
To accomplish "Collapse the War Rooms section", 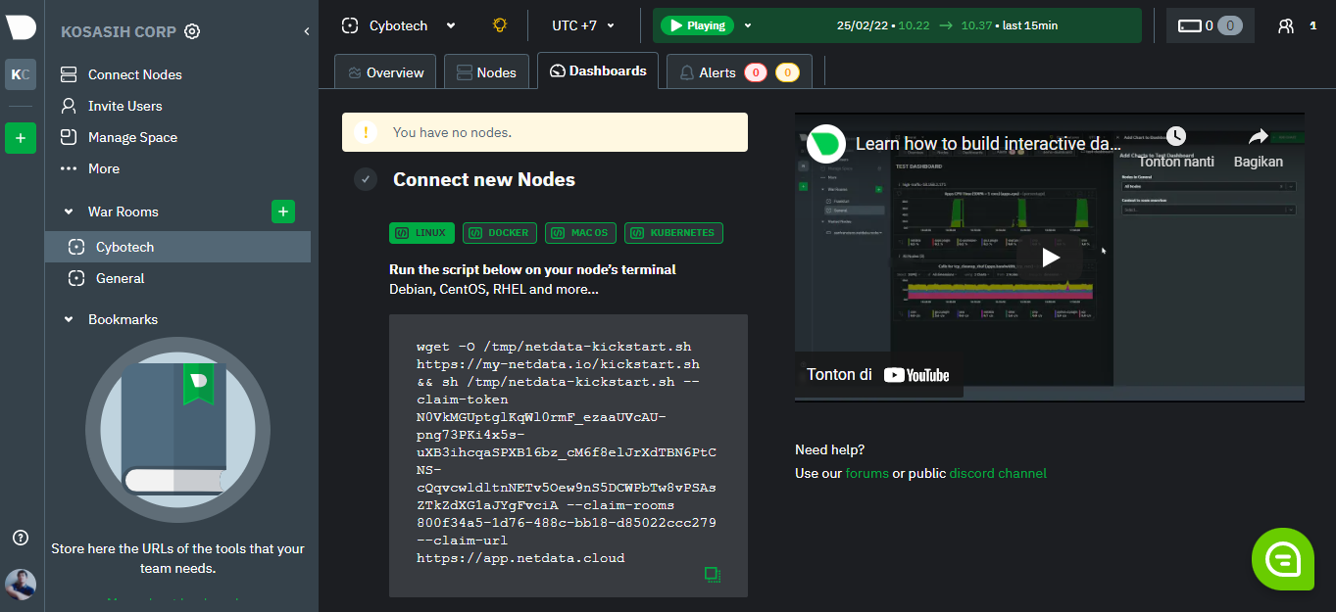I will [69, 212].
